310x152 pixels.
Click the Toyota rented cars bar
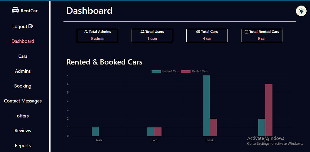point(269,110)
